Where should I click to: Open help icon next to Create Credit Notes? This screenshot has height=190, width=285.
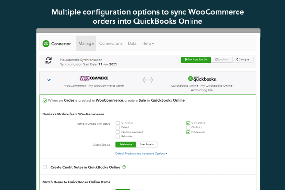pyautogui.click(x=124, y=167)
